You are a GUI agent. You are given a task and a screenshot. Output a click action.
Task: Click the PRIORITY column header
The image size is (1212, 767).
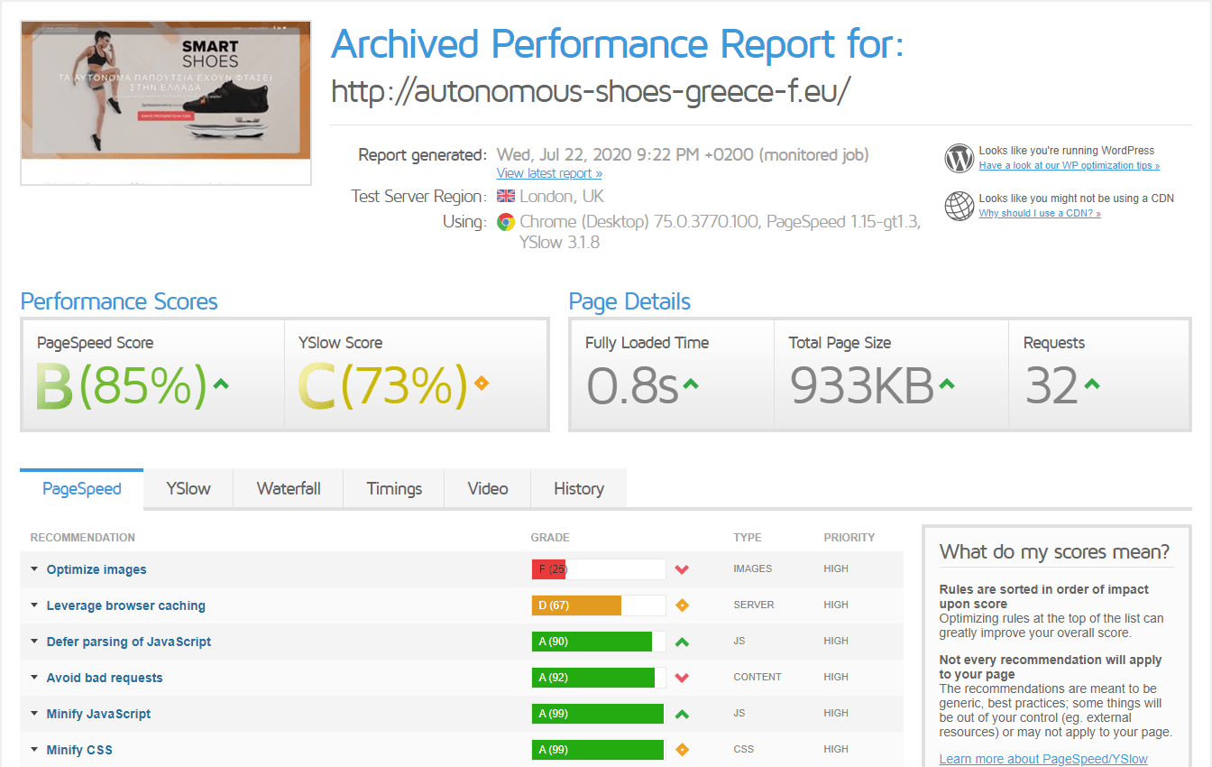click(x=849, y=538)
